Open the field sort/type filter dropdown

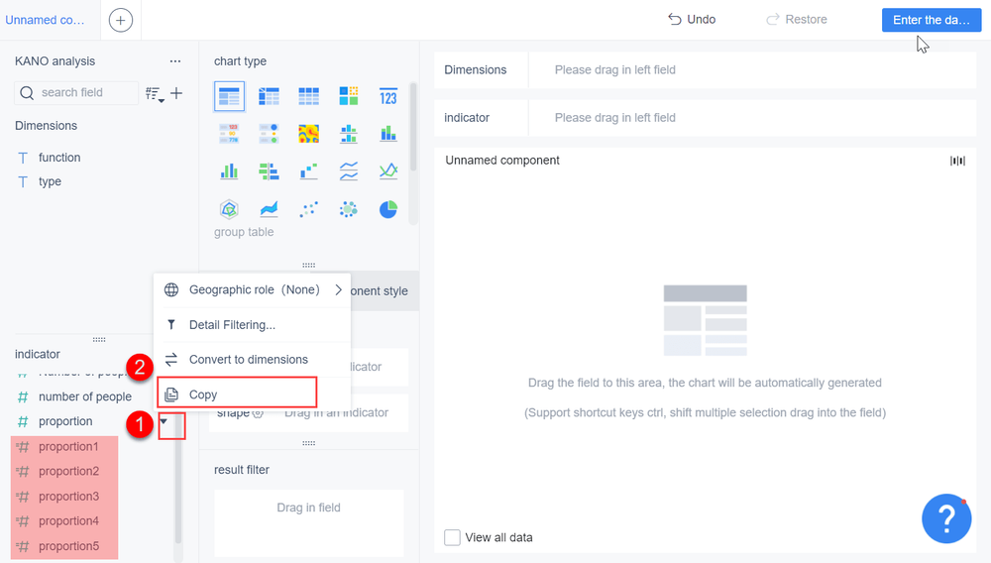click(154, 93)
